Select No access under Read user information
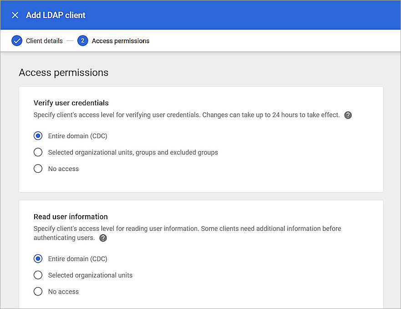 (38, 291)
